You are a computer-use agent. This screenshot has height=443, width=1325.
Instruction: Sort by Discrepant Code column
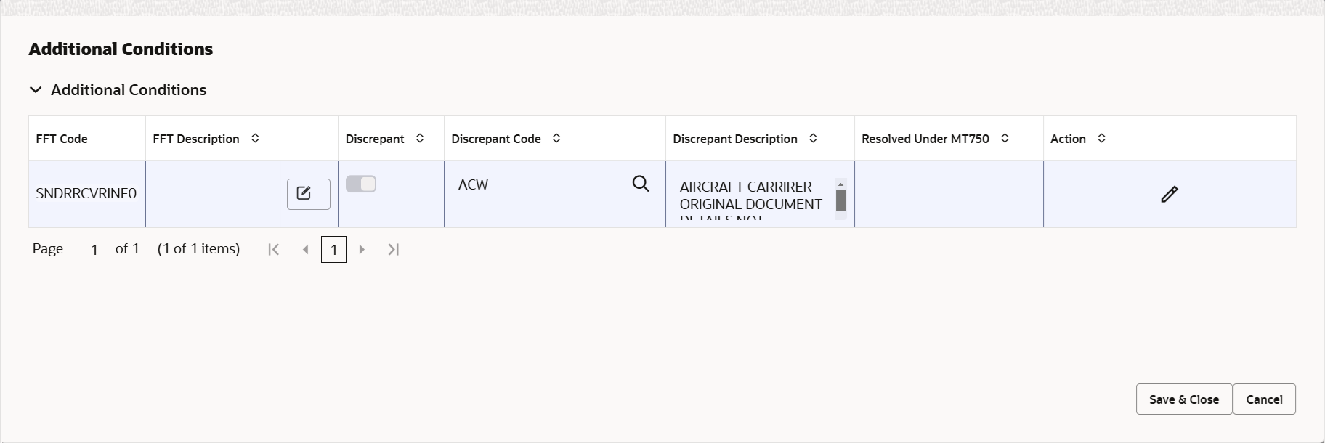pos(556,138)
